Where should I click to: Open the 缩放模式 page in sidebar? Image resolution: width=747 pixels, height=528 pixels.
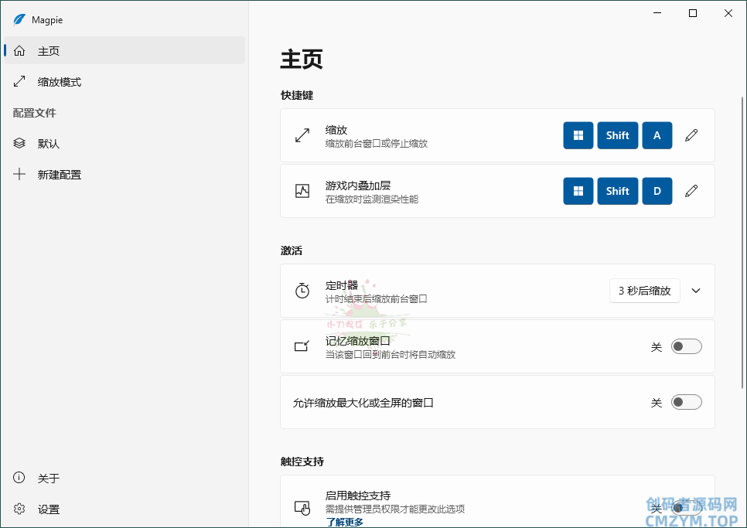coord(60,82)
